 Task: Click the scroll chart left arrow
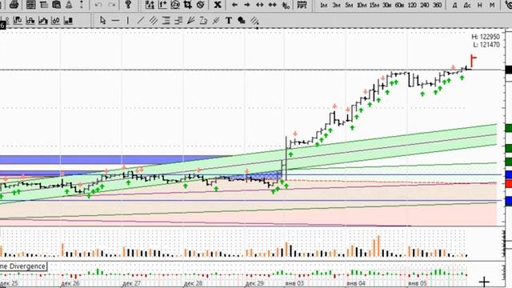234,5
